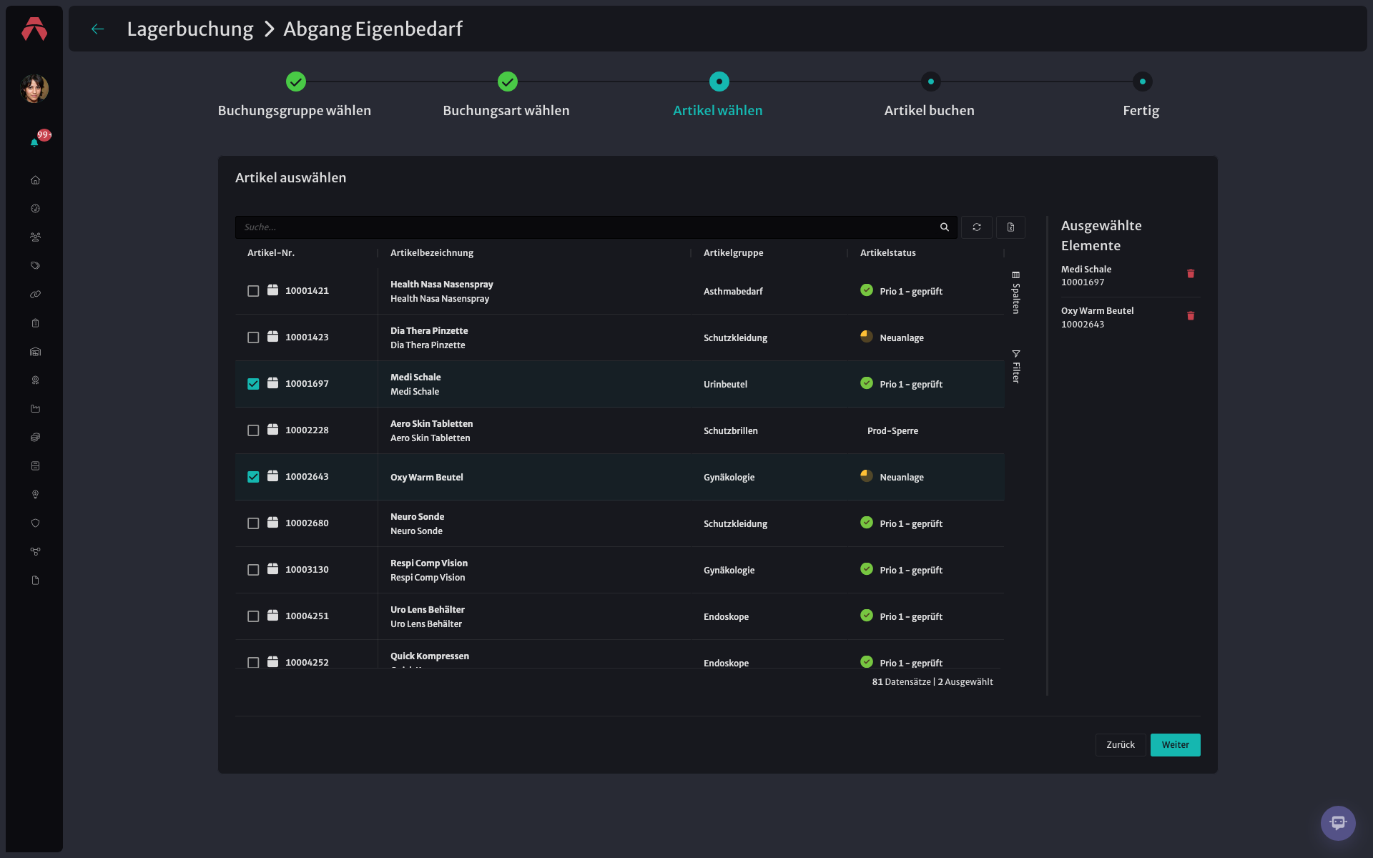Click the refresh icon beside the search field
The height and width of the screenshot is (858, 1373).
click(976, 227)
